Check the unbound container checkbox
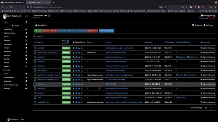Image resolution: width=218 pixels, height=122 pixels. (35, 62)
